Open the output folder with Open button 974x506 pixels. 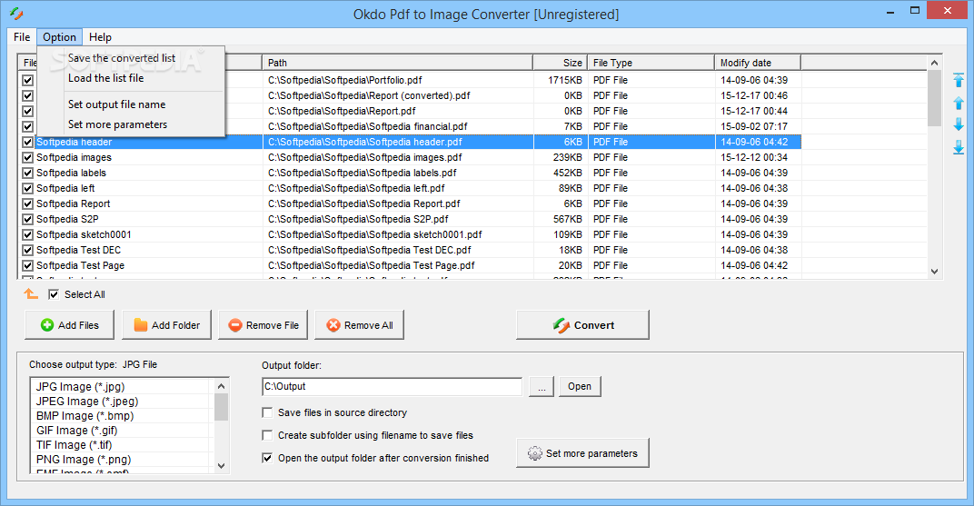click(x=580, y=386)
